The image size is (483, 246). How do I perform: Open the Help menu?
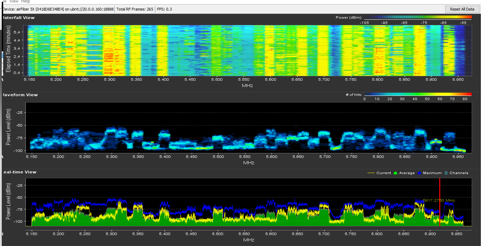coord(25,2)
